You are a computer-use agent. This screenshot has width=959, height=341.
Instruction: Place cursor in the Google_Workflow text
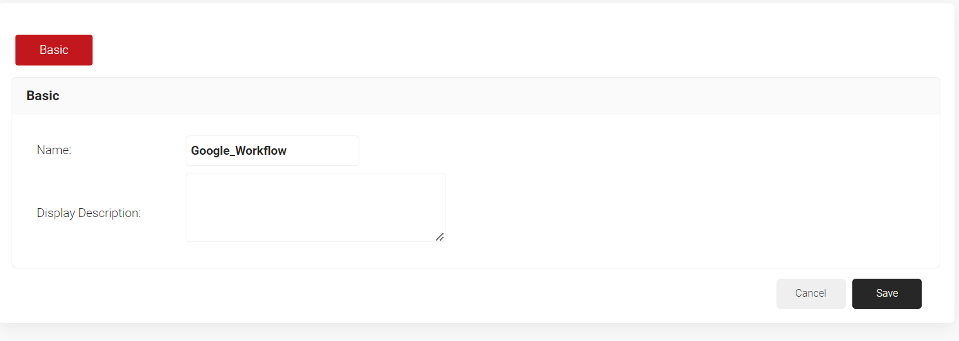tap(238, 151)
